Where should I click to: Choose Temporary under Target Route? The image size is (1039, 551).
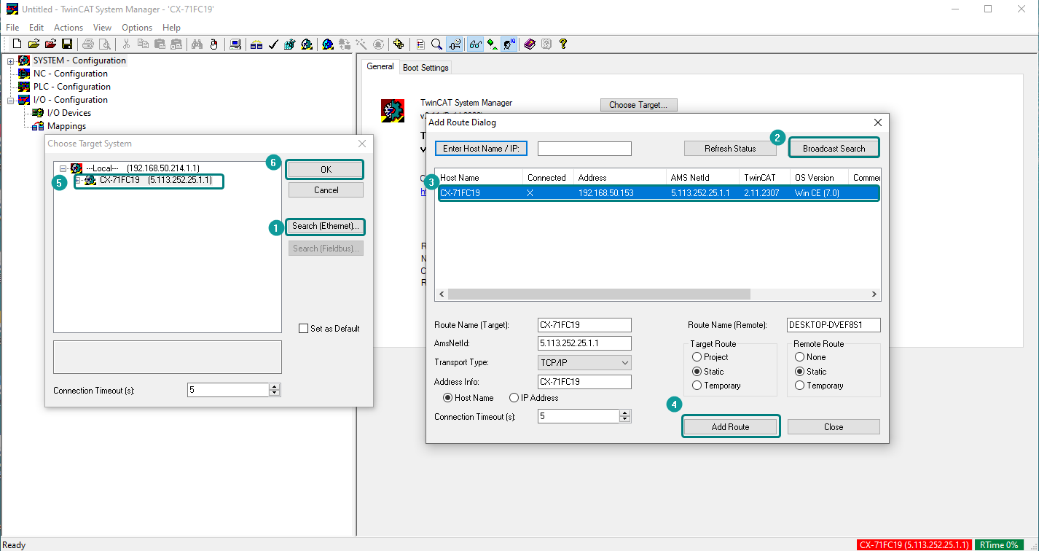click(697, 386)
